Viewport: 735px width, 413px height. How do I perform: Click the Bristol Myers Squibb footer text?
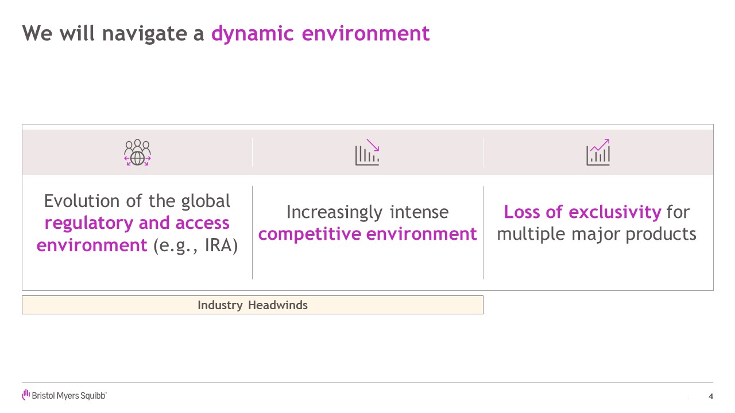click(x=69, y=396)
